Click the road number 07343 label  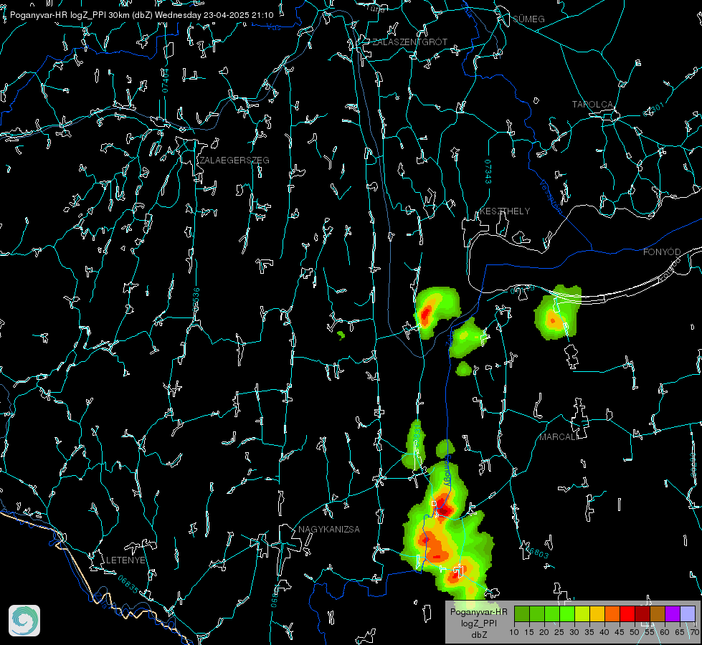click(488, 172)
